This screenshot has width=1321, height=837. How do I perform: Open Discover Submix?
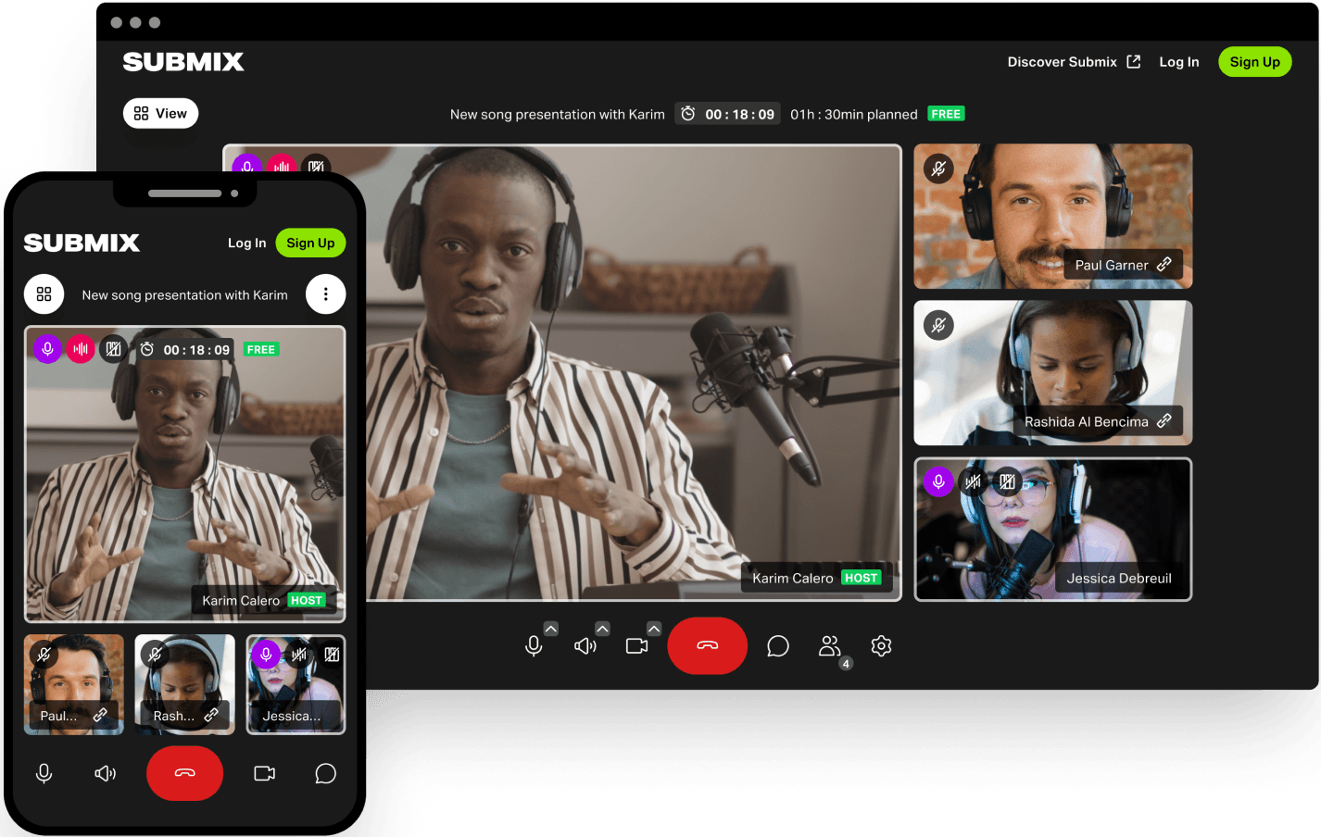[1073, 62]
